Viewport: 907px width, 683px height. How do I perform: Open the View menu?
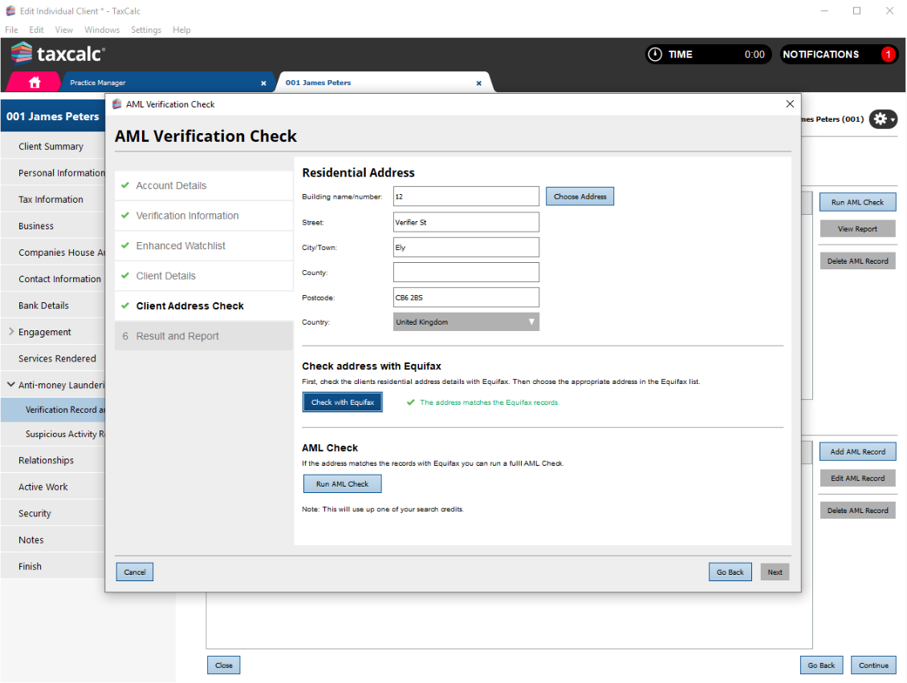pyautogui.click(x=64, y=30)
